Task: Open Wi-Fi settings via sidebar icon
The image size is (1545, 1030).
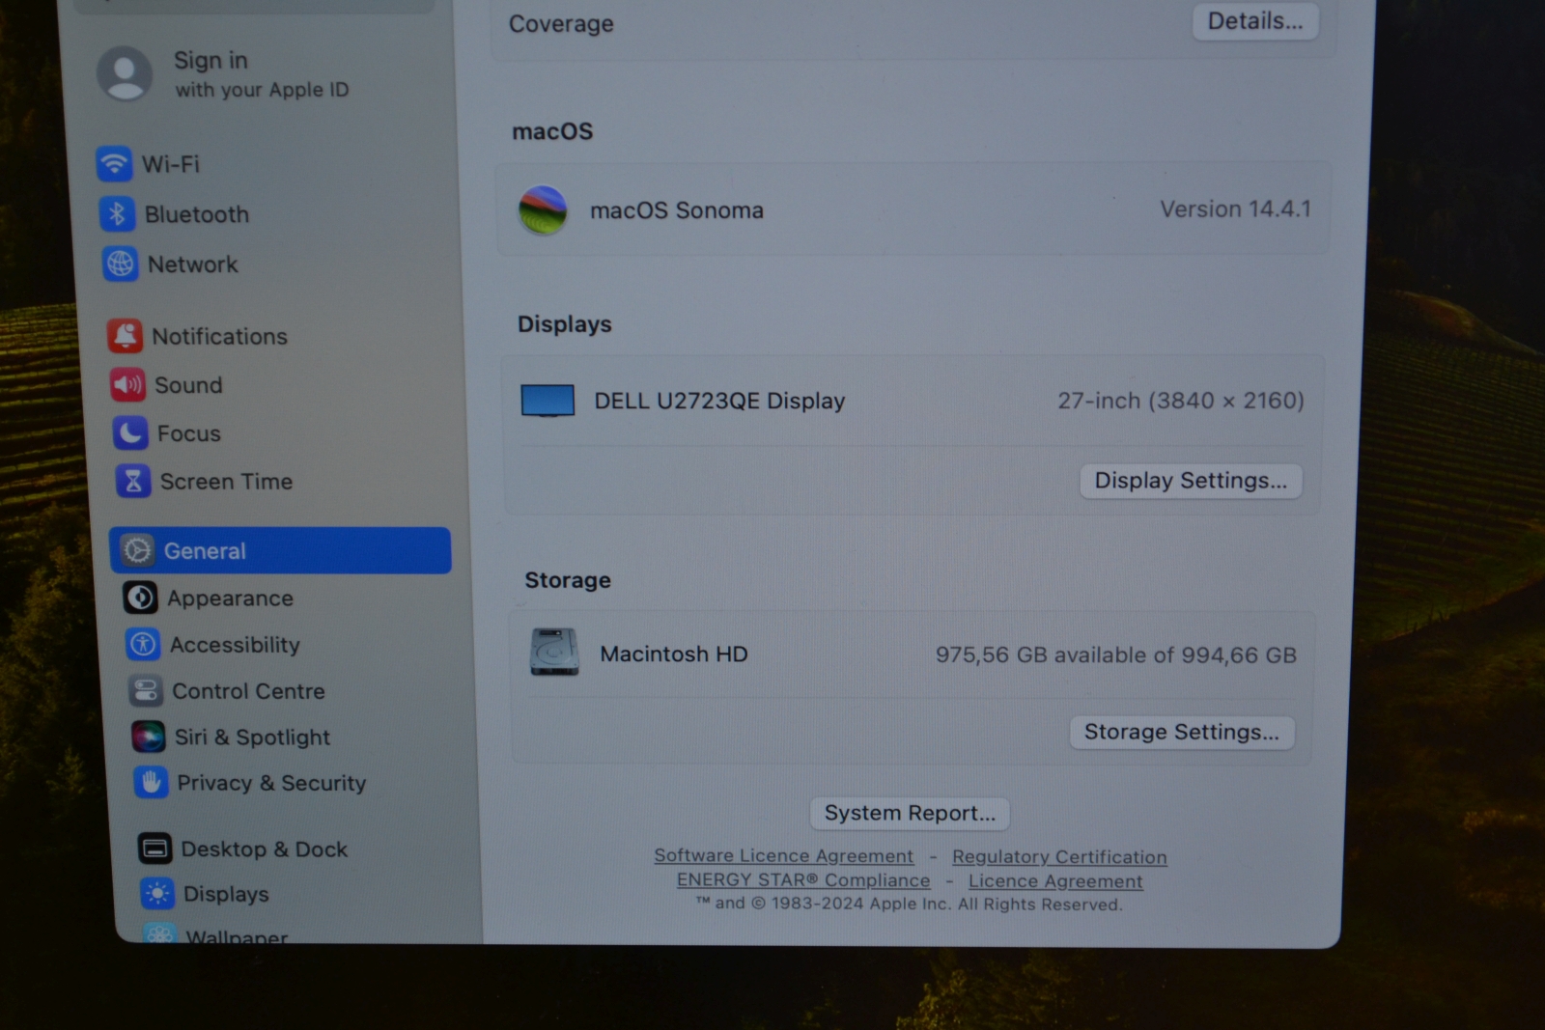Action: pos(116,164)
